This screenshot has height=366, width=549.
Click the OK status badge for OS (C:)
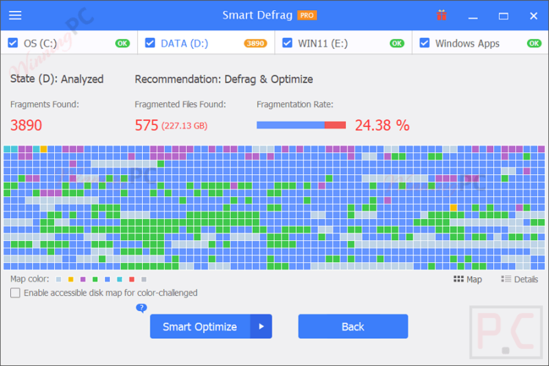click(x=122, y=43)
